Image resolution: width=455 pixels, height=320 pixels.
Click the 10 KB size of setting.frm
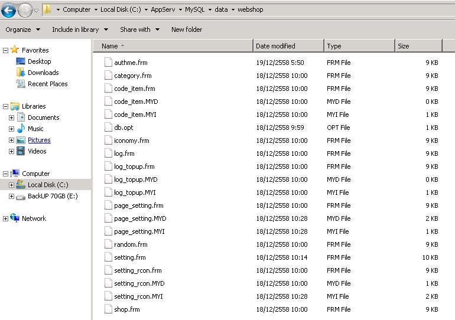point(430,257)
